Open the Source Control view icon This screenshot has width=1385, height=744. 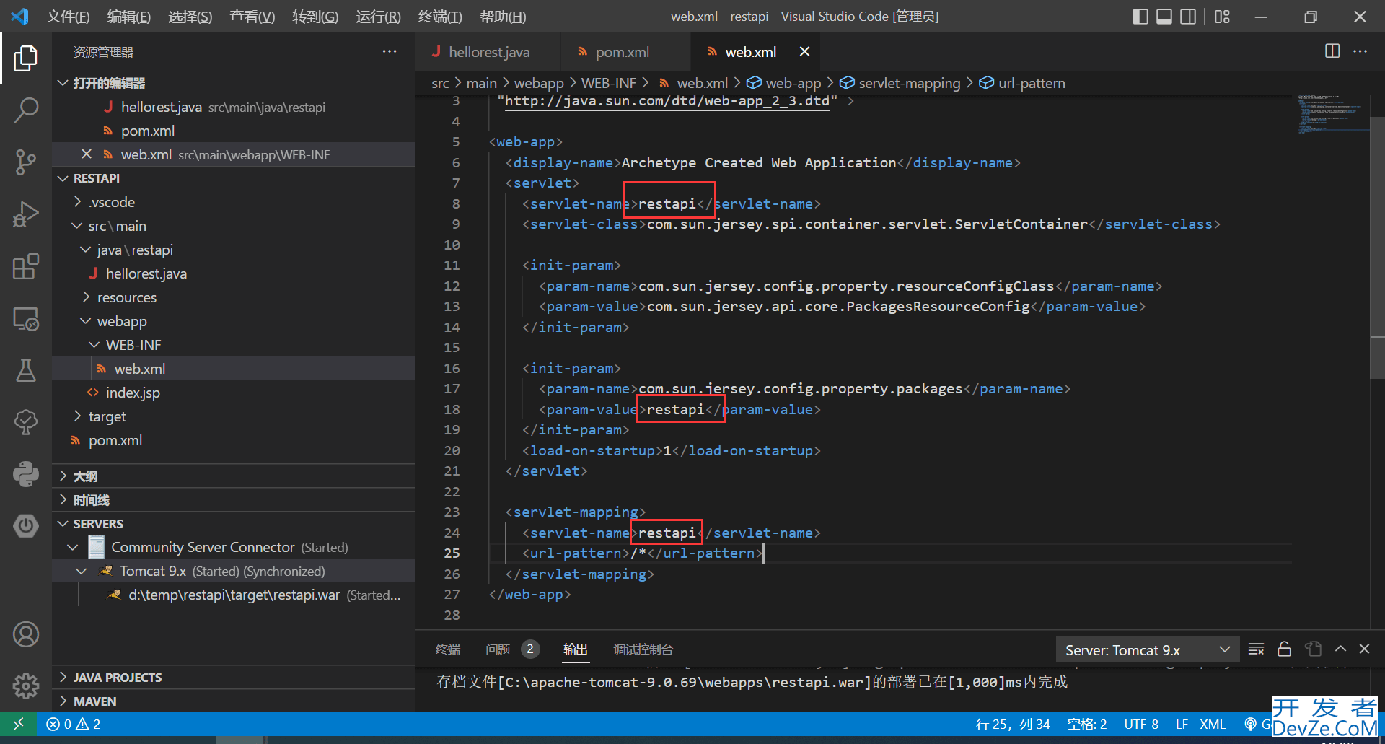[x=26, y=162]
